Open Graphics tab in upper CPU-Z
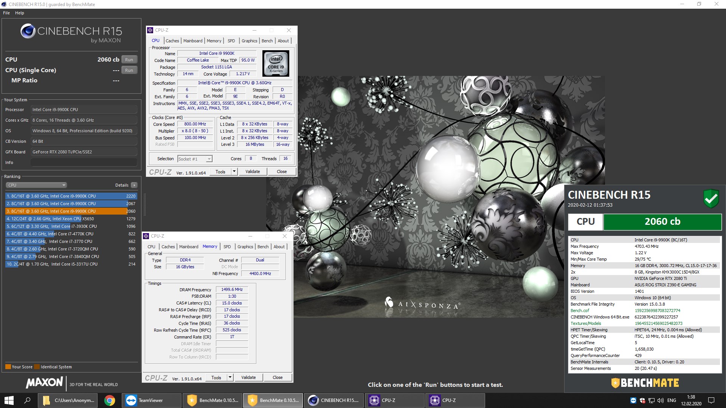The image size is (726, 408). [250, 41]
